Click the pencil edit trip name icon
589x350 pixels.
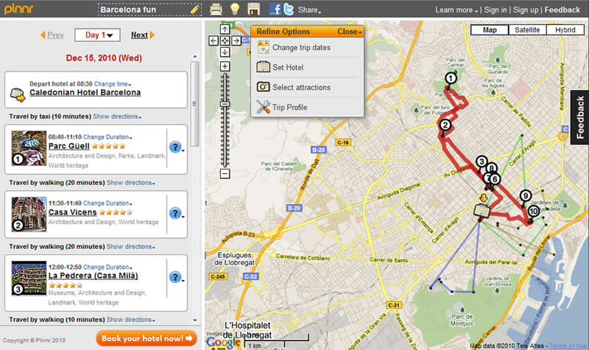pos(195,10)
